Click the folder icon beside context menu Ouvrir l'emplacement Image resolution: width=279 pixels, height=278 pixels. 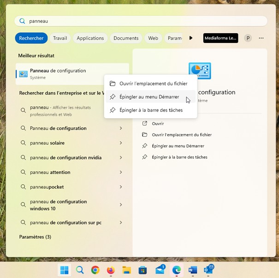[x=113, y=84]
